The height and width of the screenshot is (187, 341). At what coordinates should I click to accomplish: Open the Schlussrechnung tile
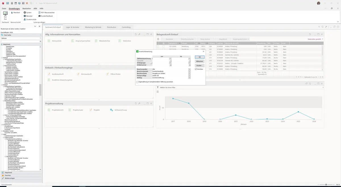[118, 110]
